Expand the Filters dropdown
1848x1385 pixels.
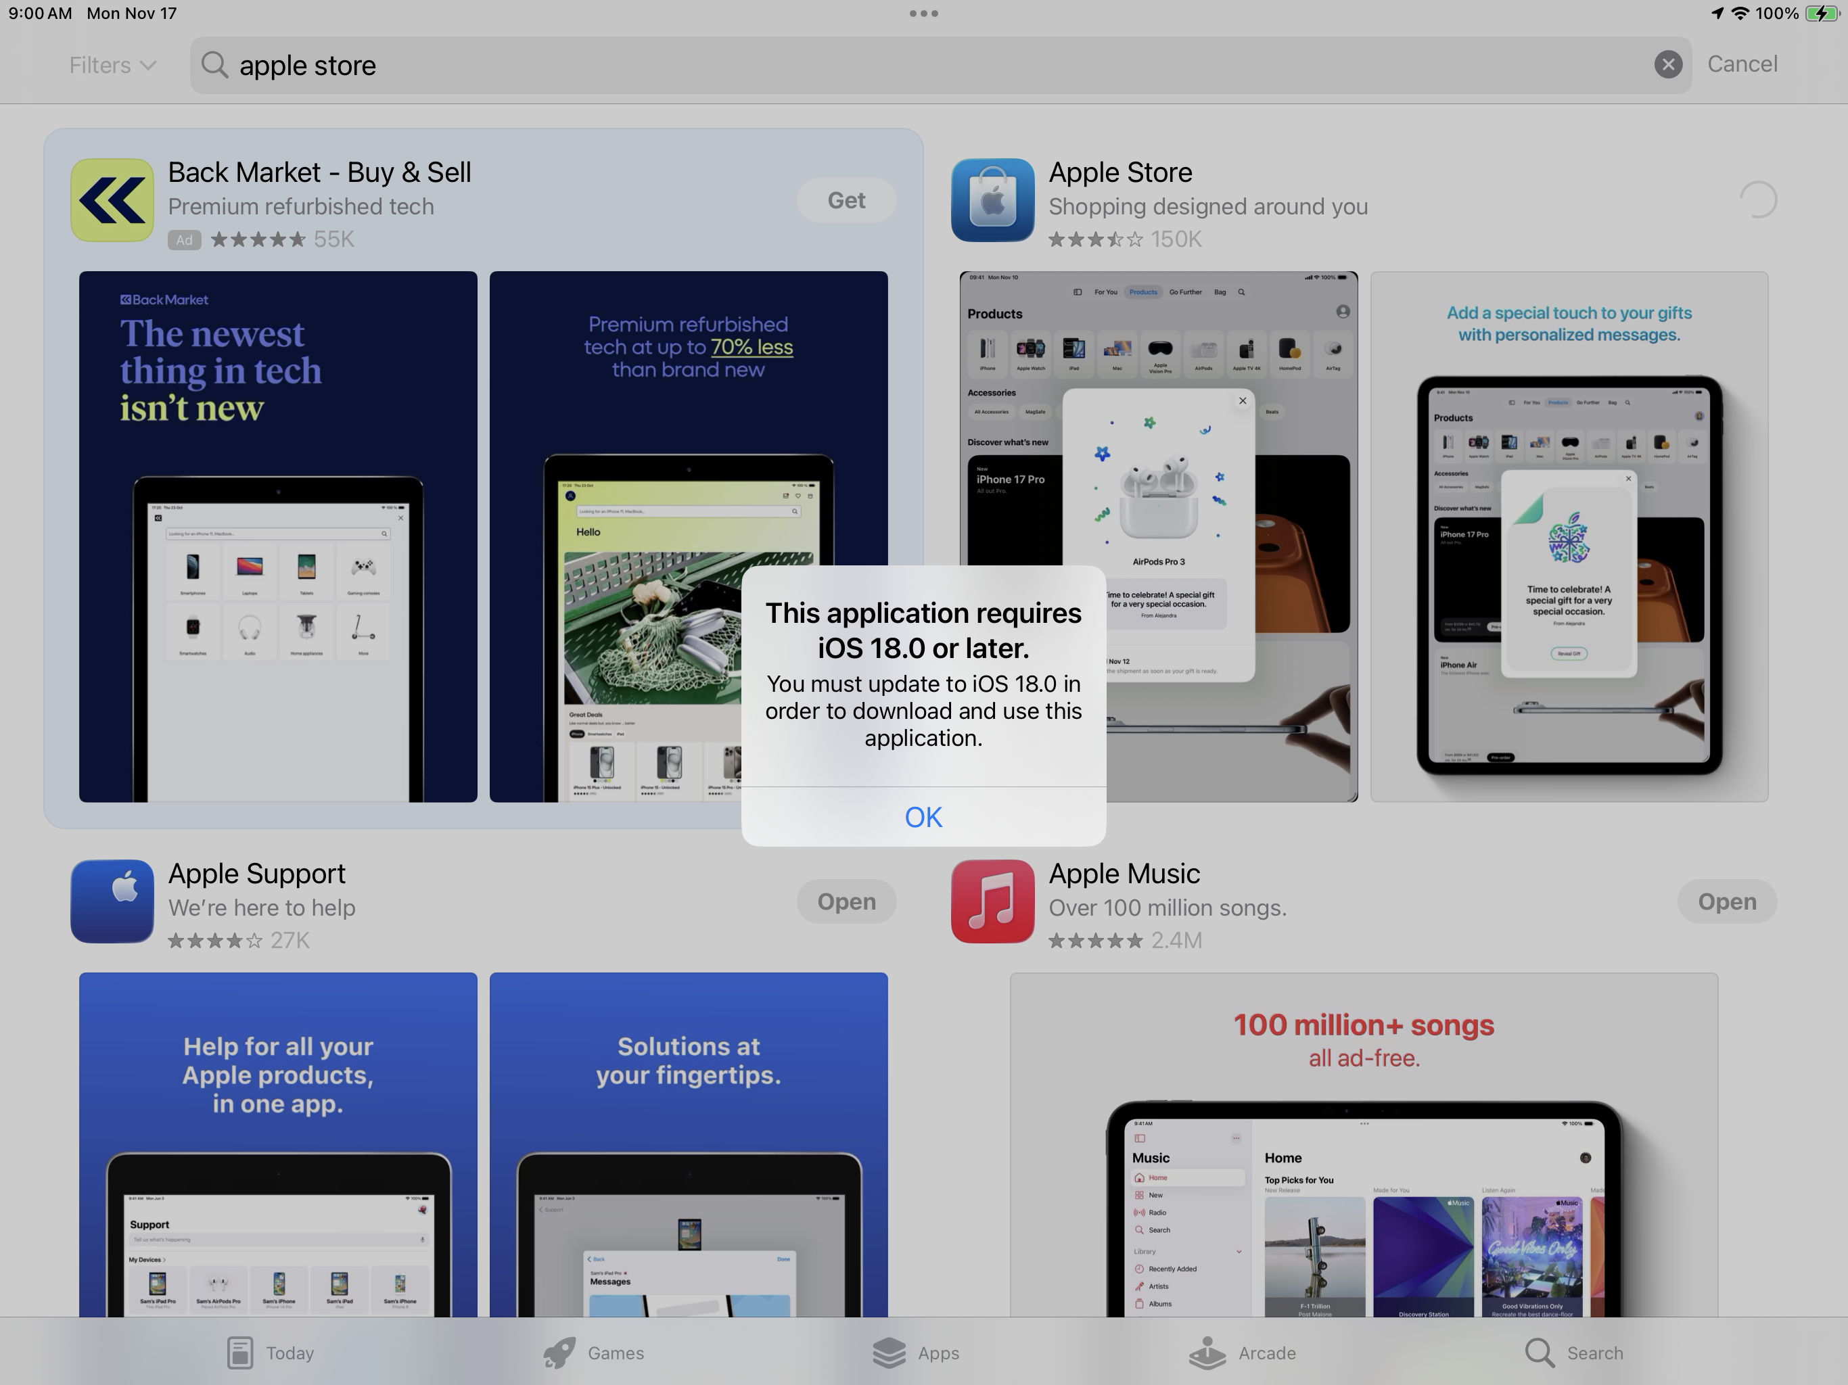(112, 65)
